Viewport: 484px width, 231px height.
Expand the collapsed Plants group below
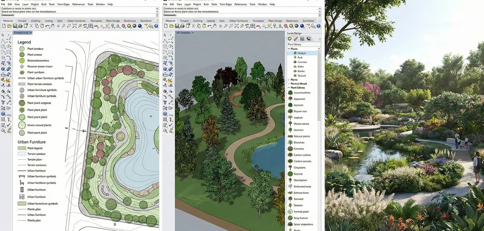point(289,79)
